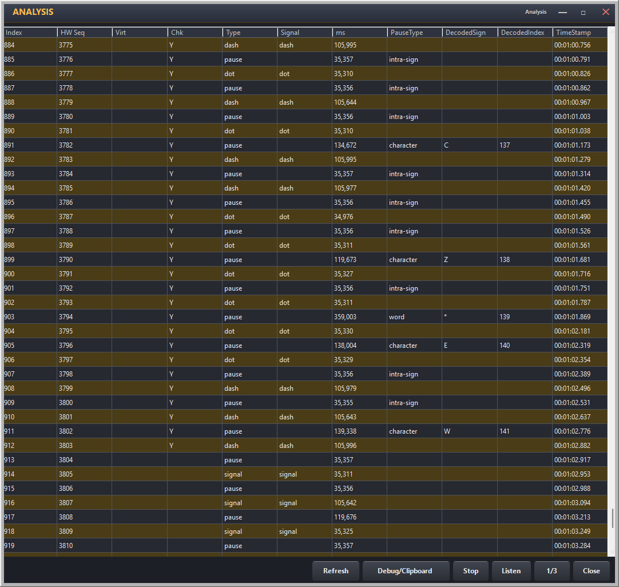Minimize the Analysis window
Screen dimensions: 619x587
pos(562,12)
